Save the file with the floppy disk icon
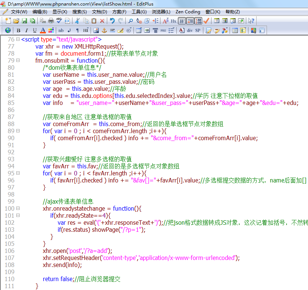 pyautogui.click(x=24, y=21)
